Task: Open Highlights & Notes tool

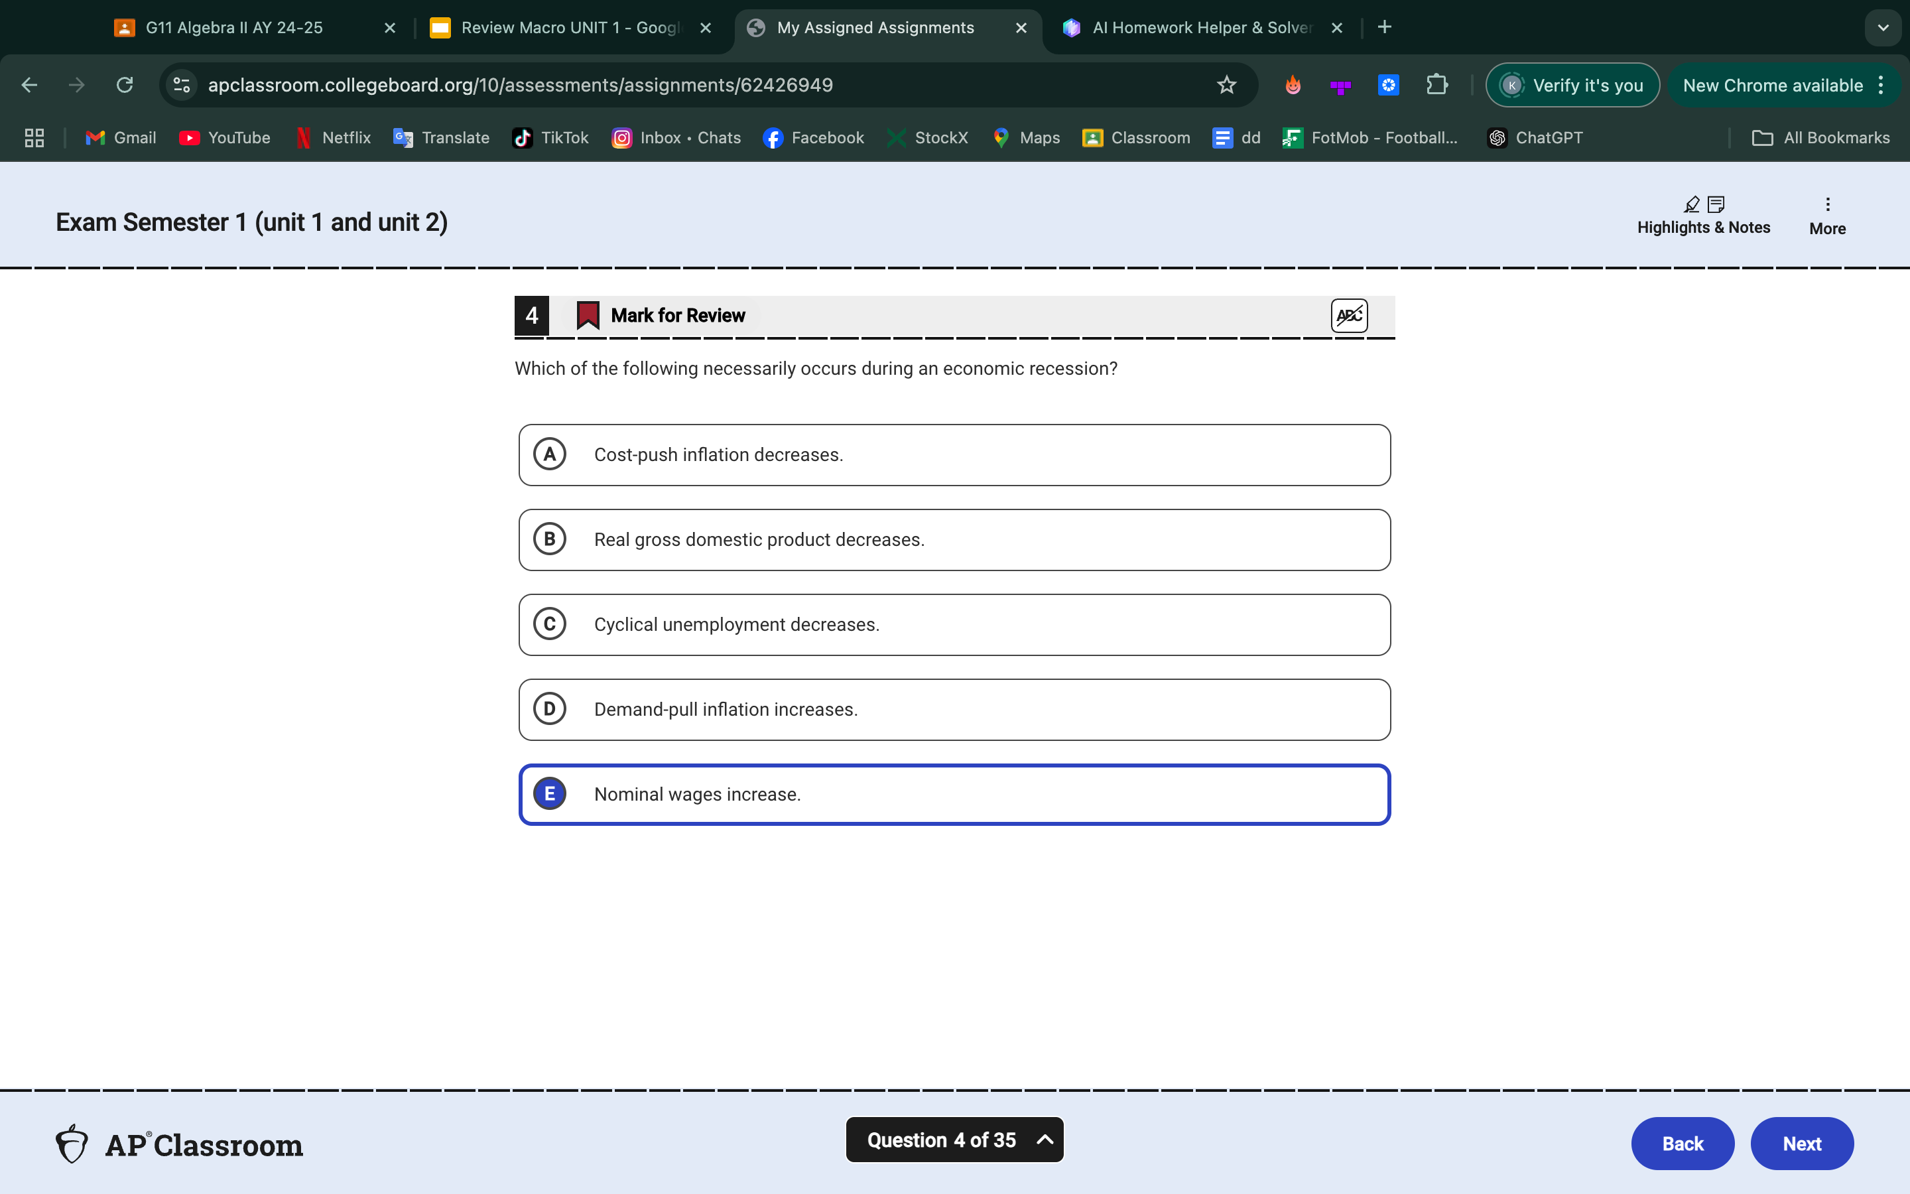Action: click(x=1703, y=216)
